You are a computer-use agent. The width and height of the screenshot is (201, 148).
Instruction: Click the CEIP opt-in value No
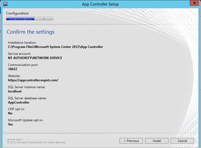[x=10, y=113]
